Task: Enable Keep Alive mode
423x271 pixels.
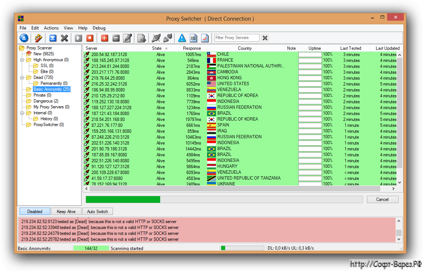Action: tap(66, 211)
